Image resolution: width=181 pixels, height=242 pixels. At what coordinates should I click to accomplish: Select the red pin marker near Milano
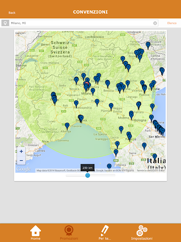[87, 84]
